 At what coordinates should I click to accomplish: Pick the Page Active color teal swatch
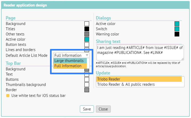coord(87,39)
